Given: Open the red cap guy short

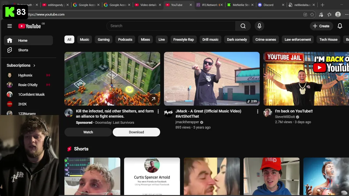Looking at the screenshot, I should [271, 176].
